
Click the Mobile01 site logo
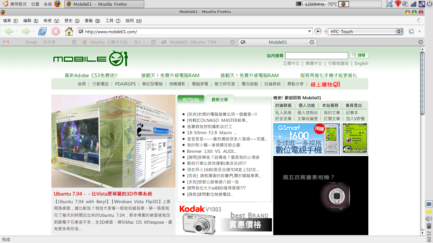(90, 58)
